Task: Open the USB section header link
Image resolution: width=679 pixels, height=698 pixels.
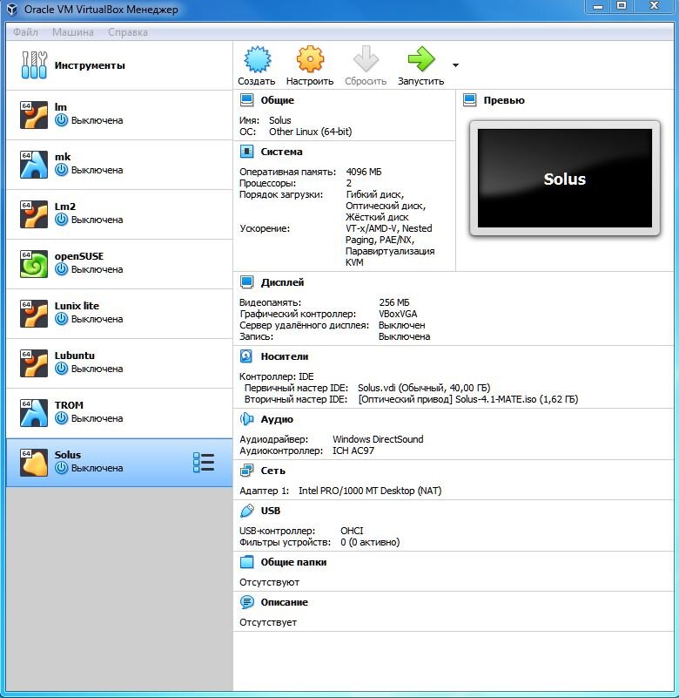Action: (x=271, y=511)
